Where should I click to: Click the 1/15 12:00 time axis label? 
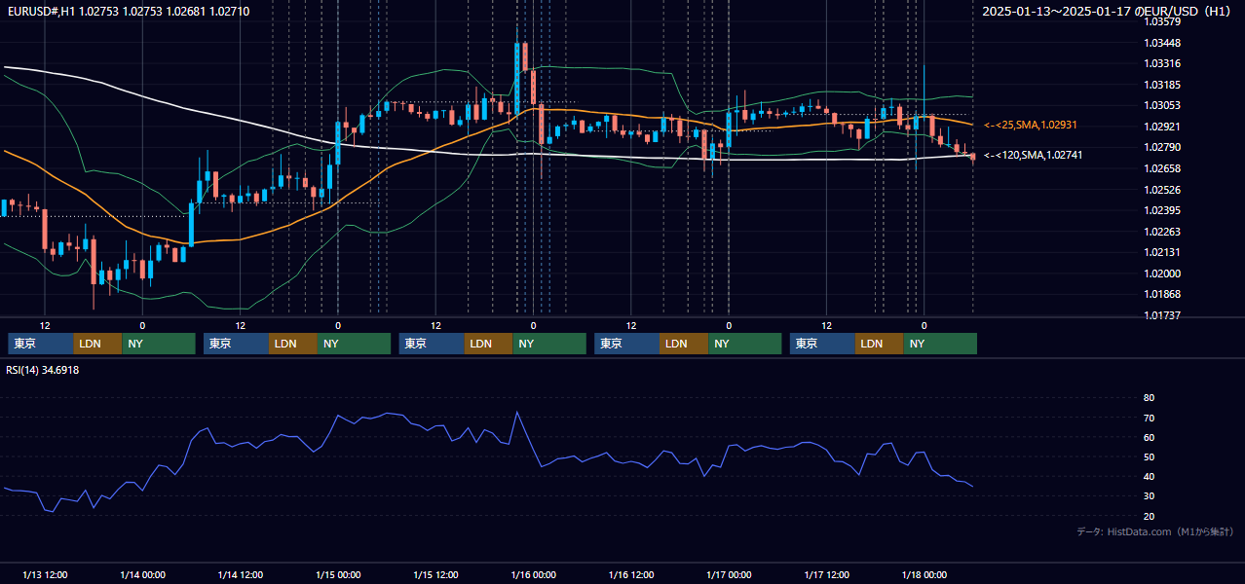pos(435,575)
